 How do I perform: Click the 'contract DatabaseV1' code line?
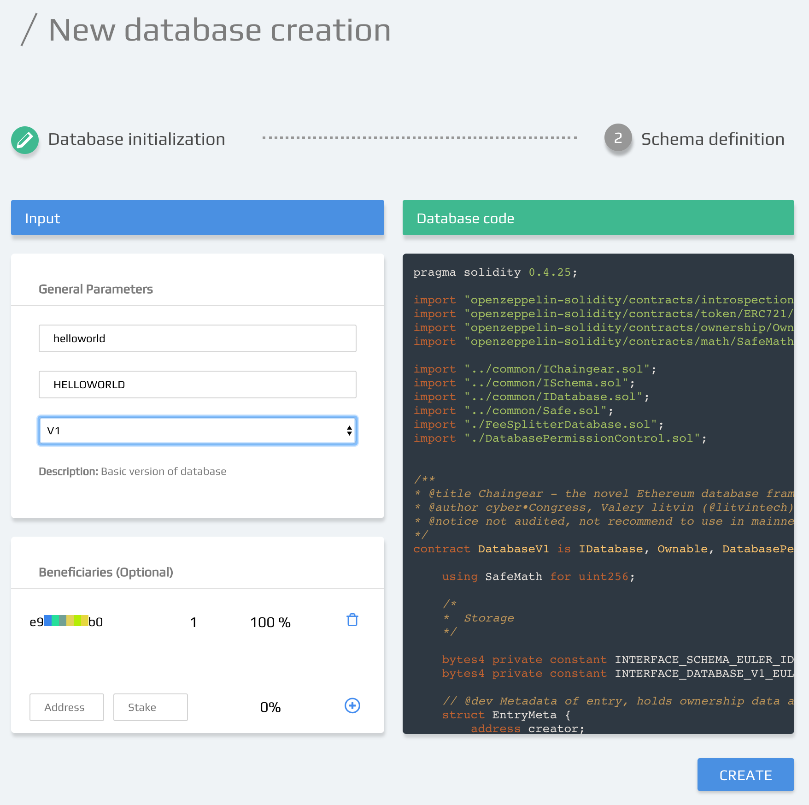tap(604, 549)
